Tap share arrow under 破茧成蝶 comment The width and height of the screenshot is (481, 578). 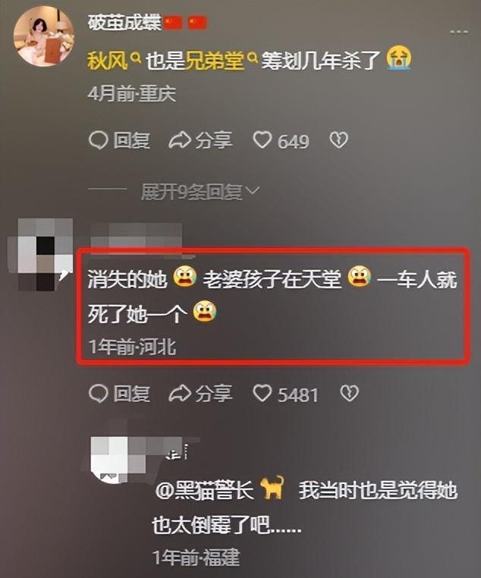pos(200,140)
